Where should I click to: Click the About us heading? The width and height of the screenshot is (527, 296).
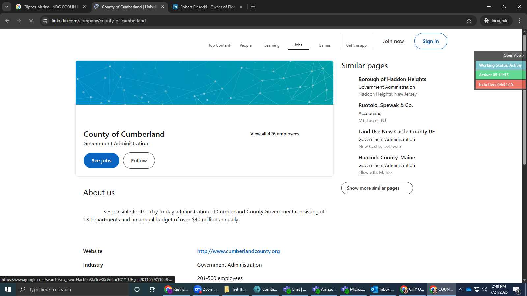click(x=99, y=193)
